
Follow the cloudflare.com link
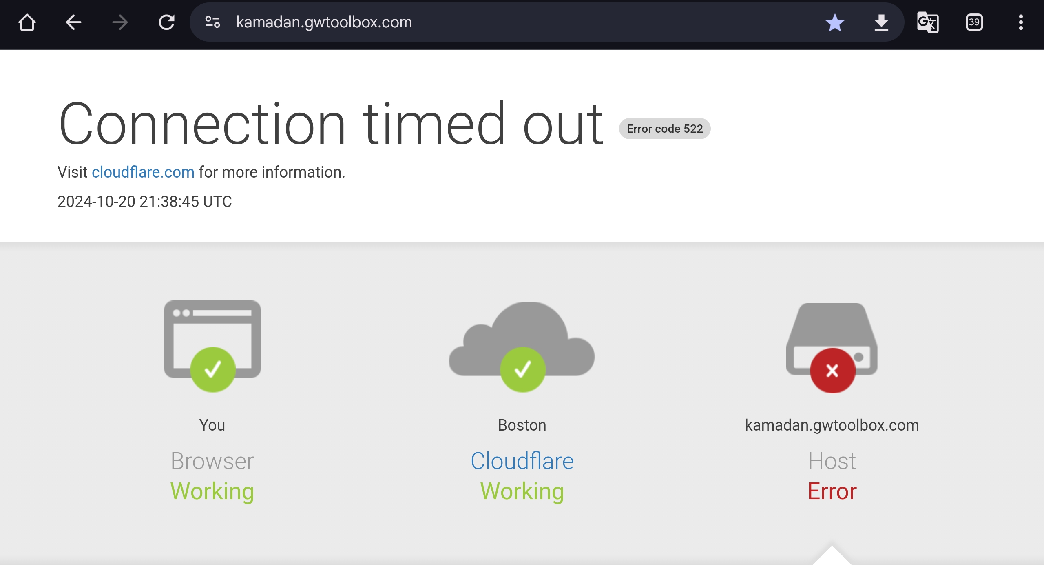click(x=143, y=172)
